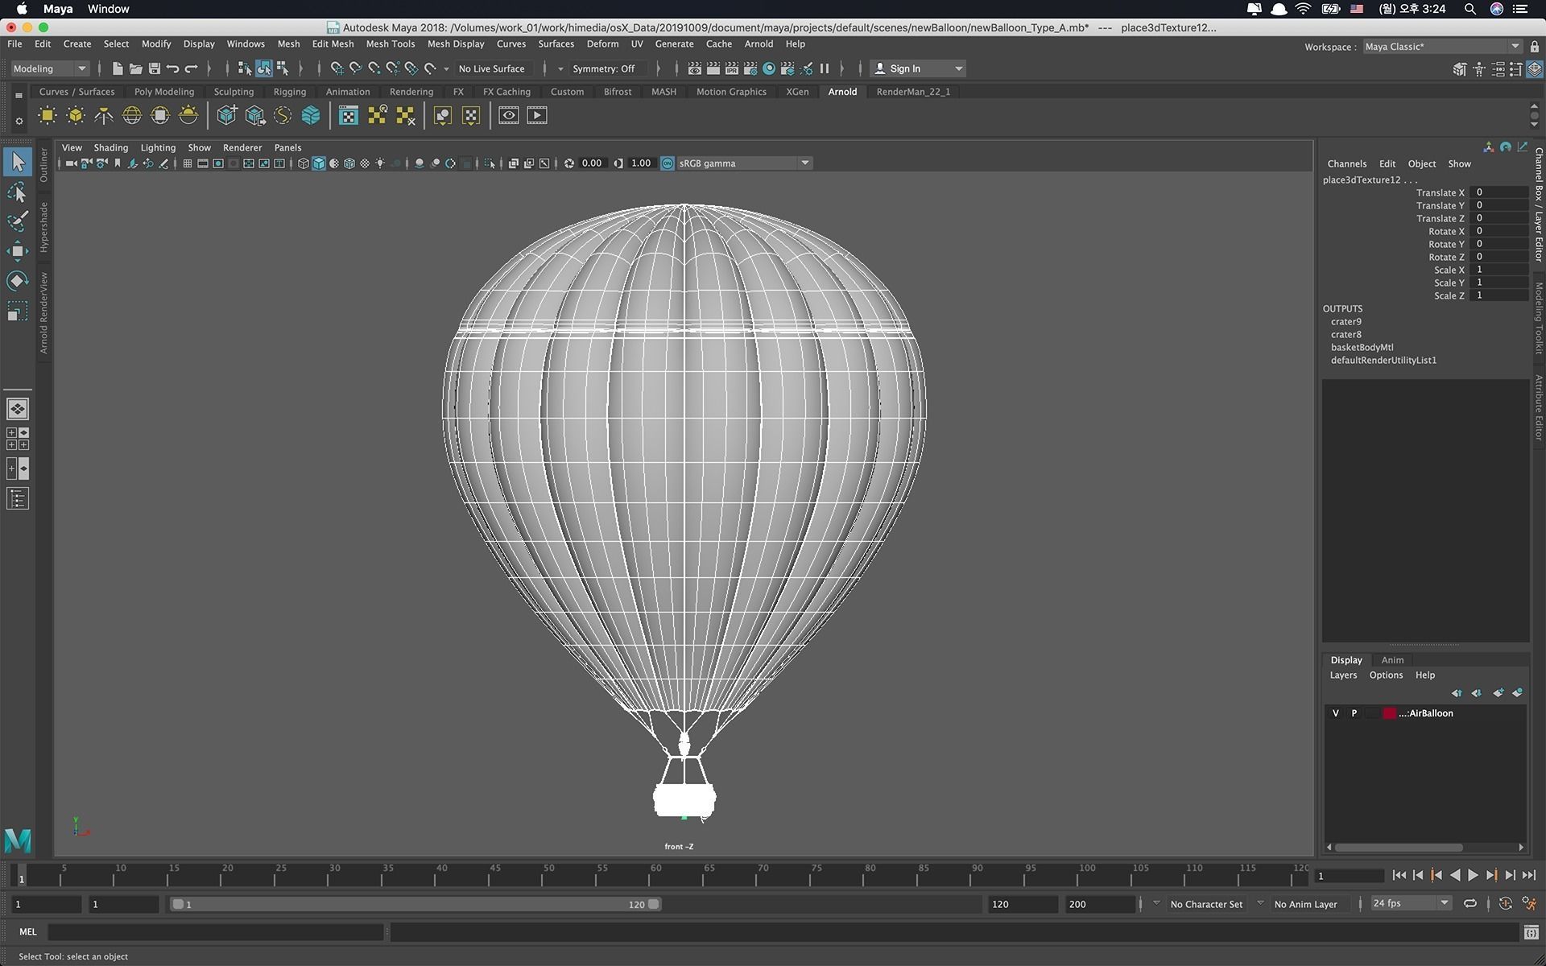1546x966 pixels.
Task: Open the Symmetry Off dropdown arrow
Action: click(x=560, y=68)
